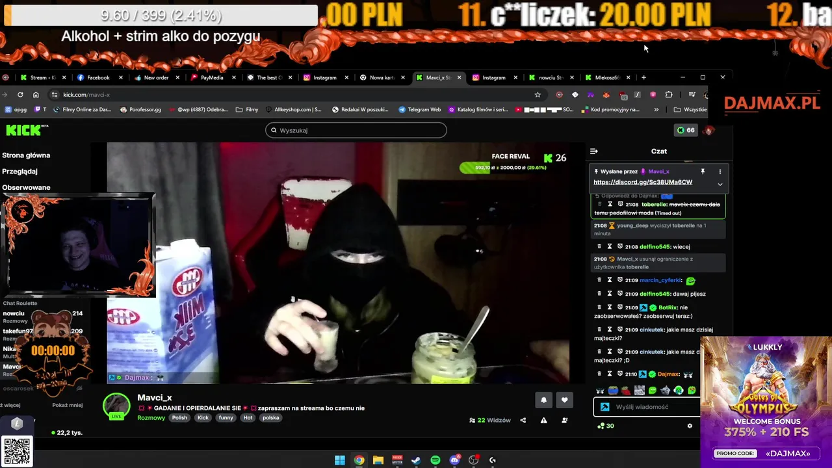The image size is (832, 468).
Task: Open Logitech G Hub from taskbar
Action: [x=493, y=460]
